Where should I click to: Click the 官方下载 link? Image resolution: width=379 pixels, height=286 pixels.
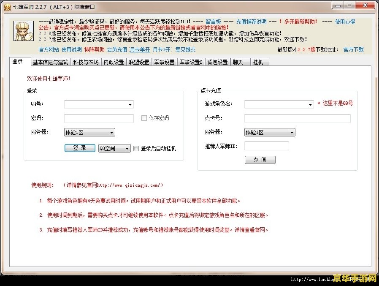(353, 49)
